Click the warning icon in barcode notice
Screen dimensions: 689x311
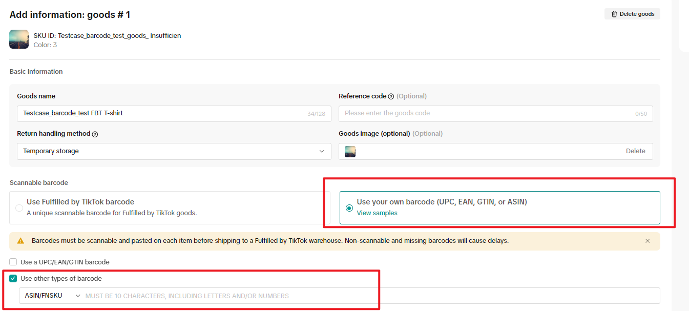point(20,241)
